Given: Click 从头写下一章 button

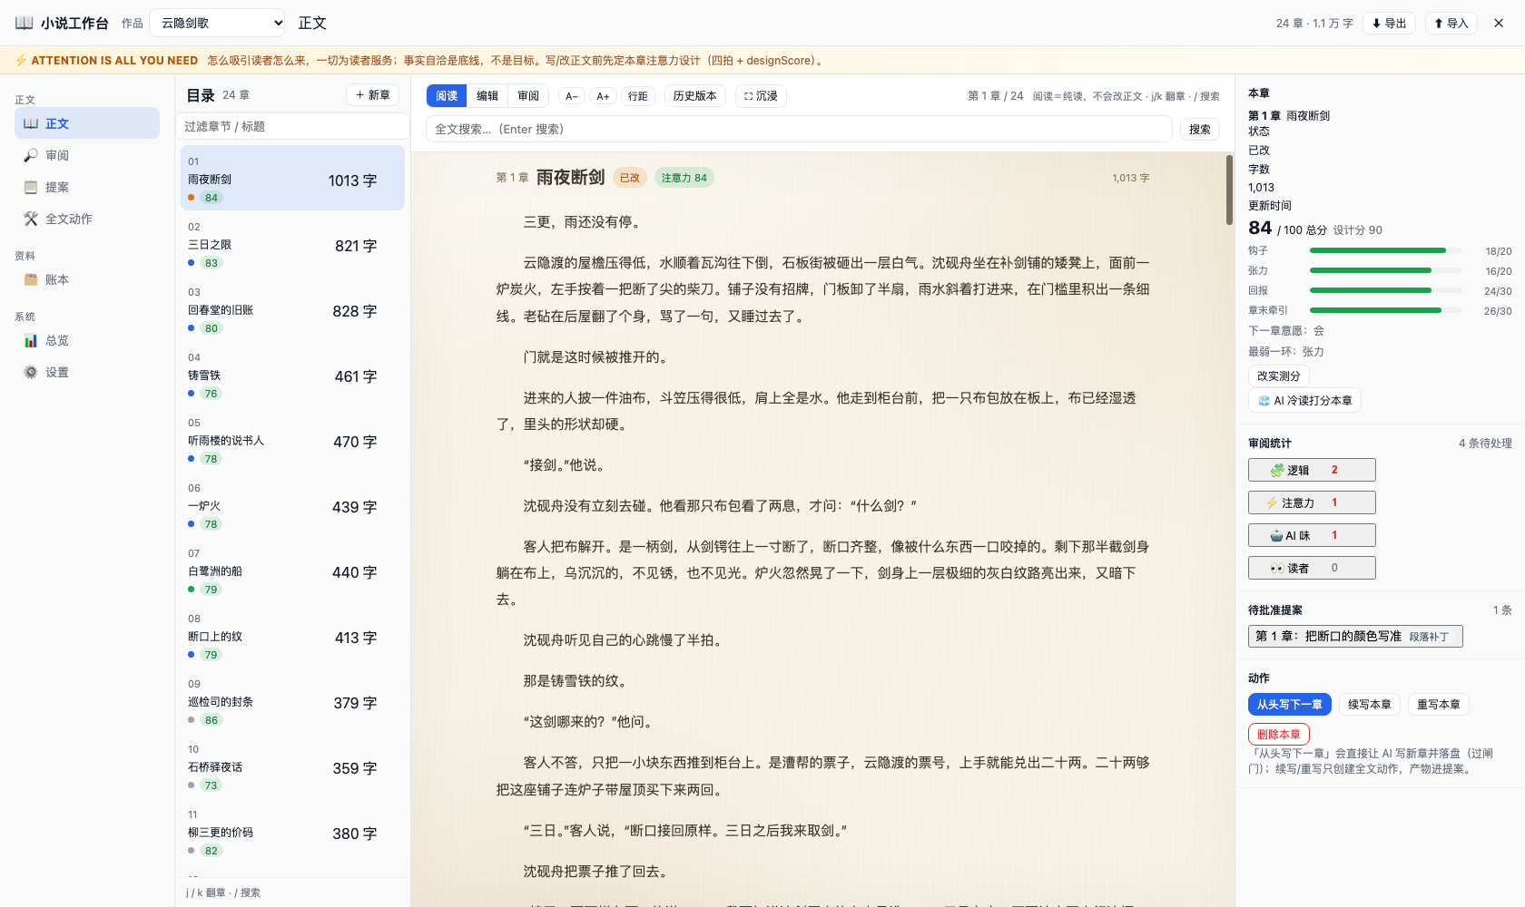Looking at the screenshot, I should click(1290, 705).
